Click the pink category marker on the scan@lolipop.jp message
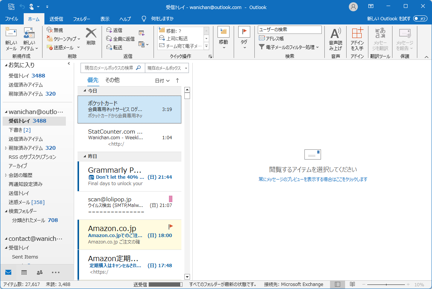Image resolution: width=432 pixels, height=289 pixels. pos(170,199)
